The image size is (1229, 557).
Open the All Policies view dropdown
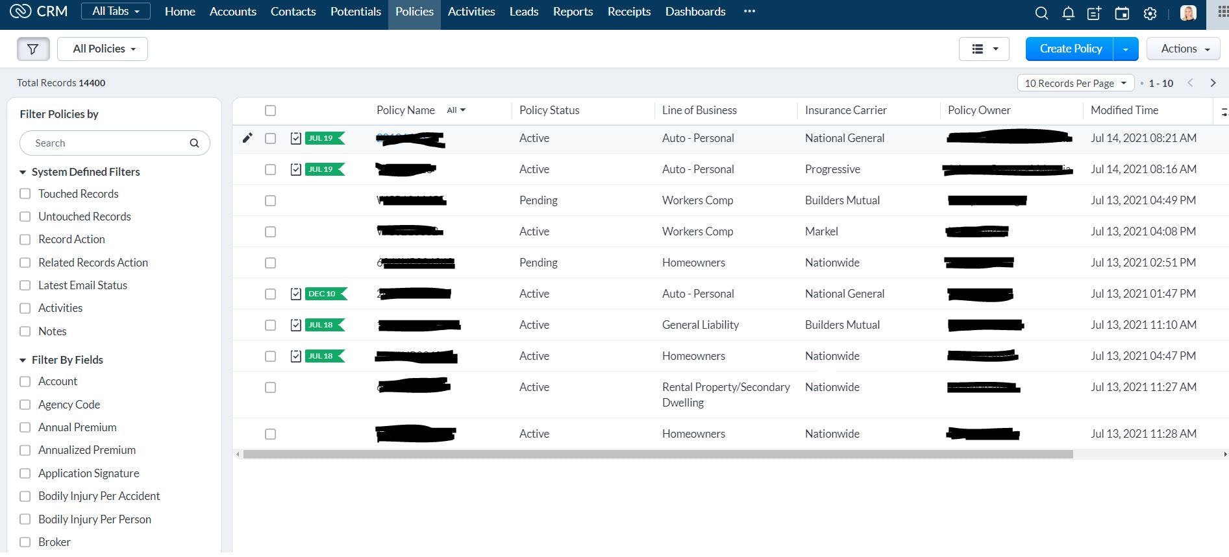click(x=103, y=49)
